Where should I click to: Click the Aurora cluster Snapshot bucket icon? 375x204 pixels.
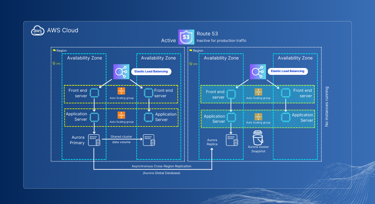(x=258, y=138)
